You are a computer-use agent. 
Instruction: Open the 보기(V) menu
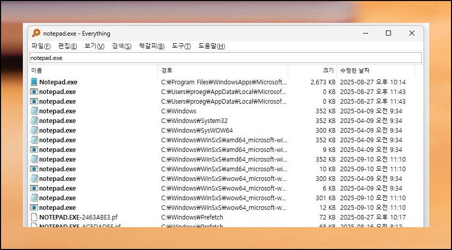(94, 46)
